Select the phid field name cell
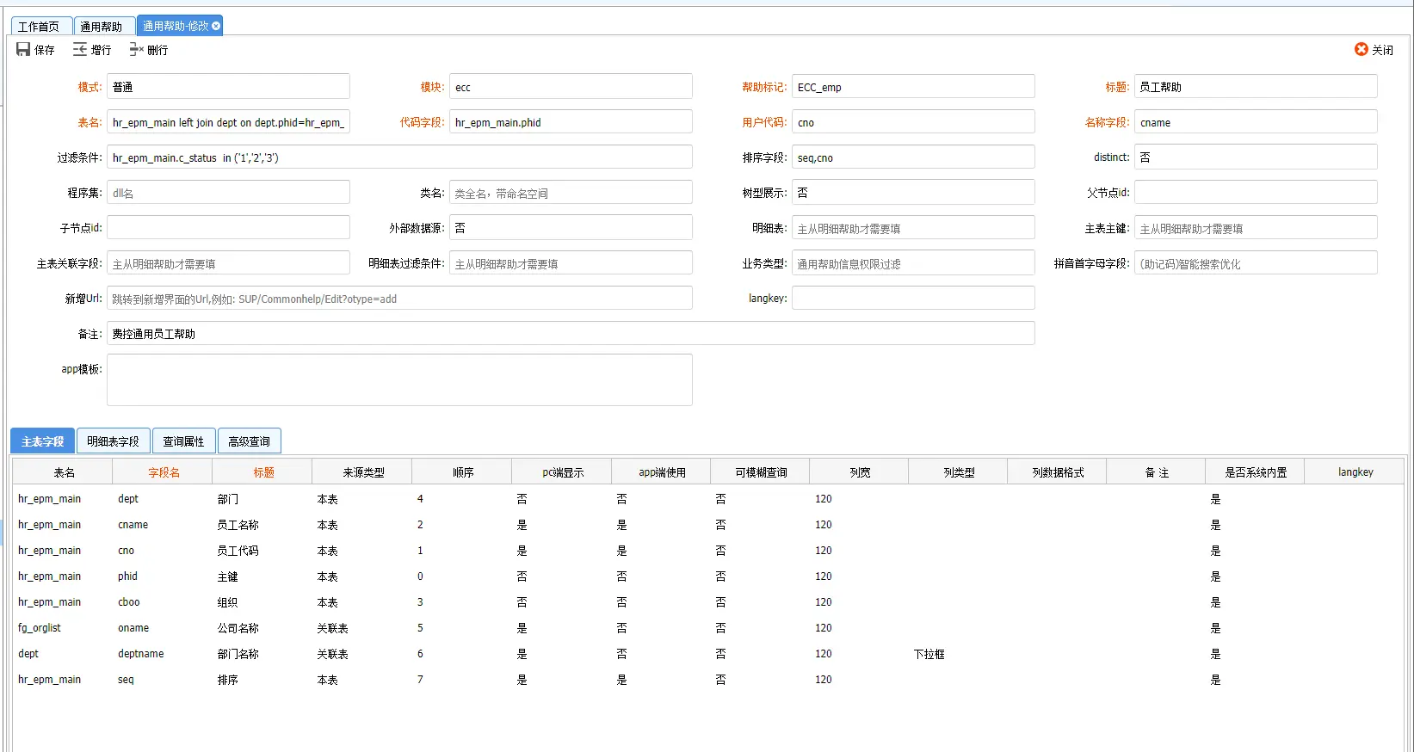Viewport: 1414px width, 752px height. pos(163,576)
